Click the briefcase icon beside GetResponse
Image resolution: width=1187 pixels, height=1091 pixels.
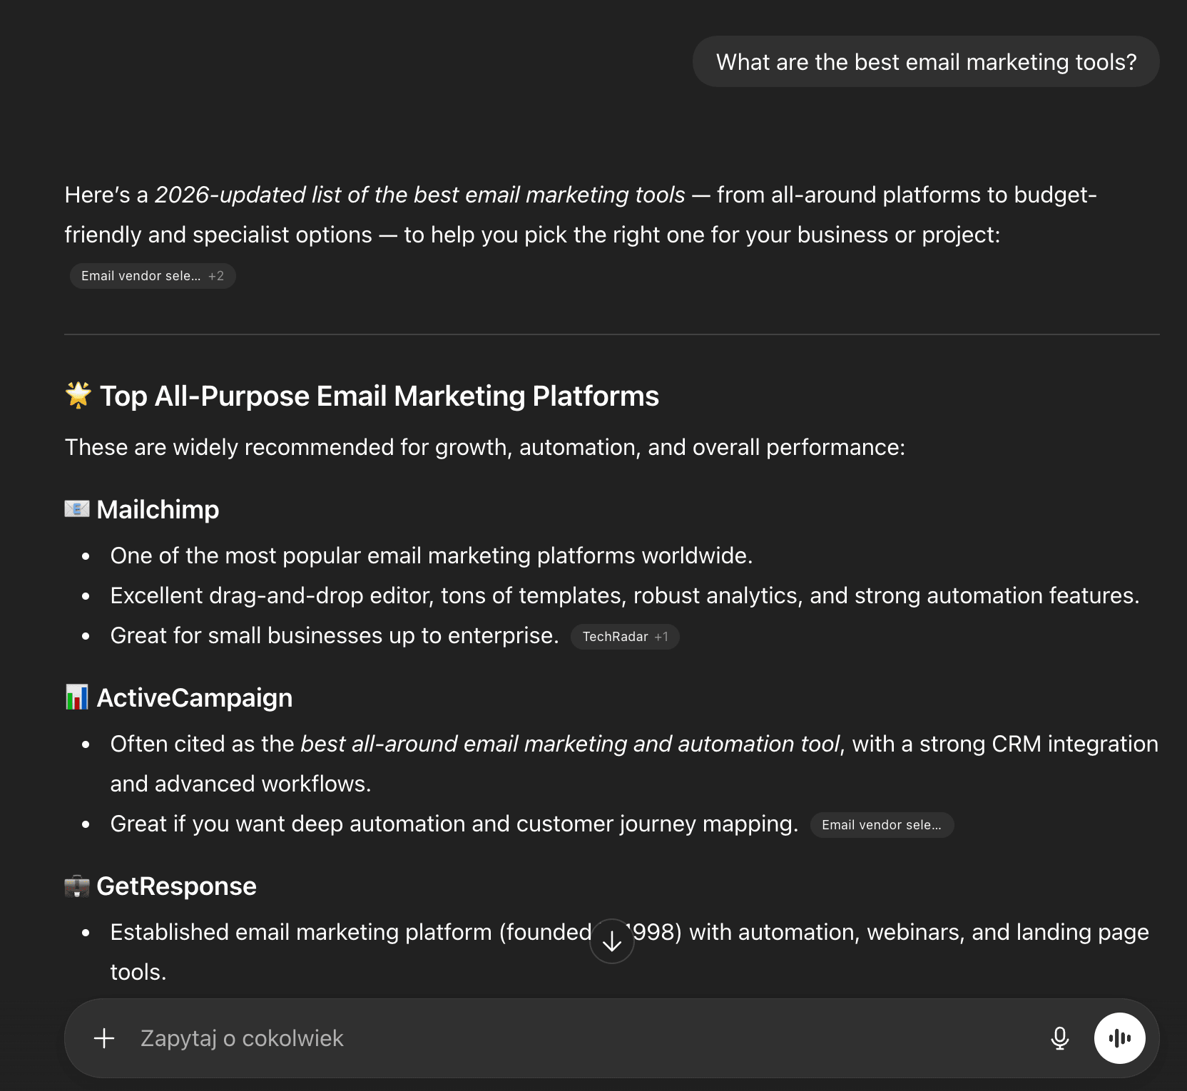(78, 886)
